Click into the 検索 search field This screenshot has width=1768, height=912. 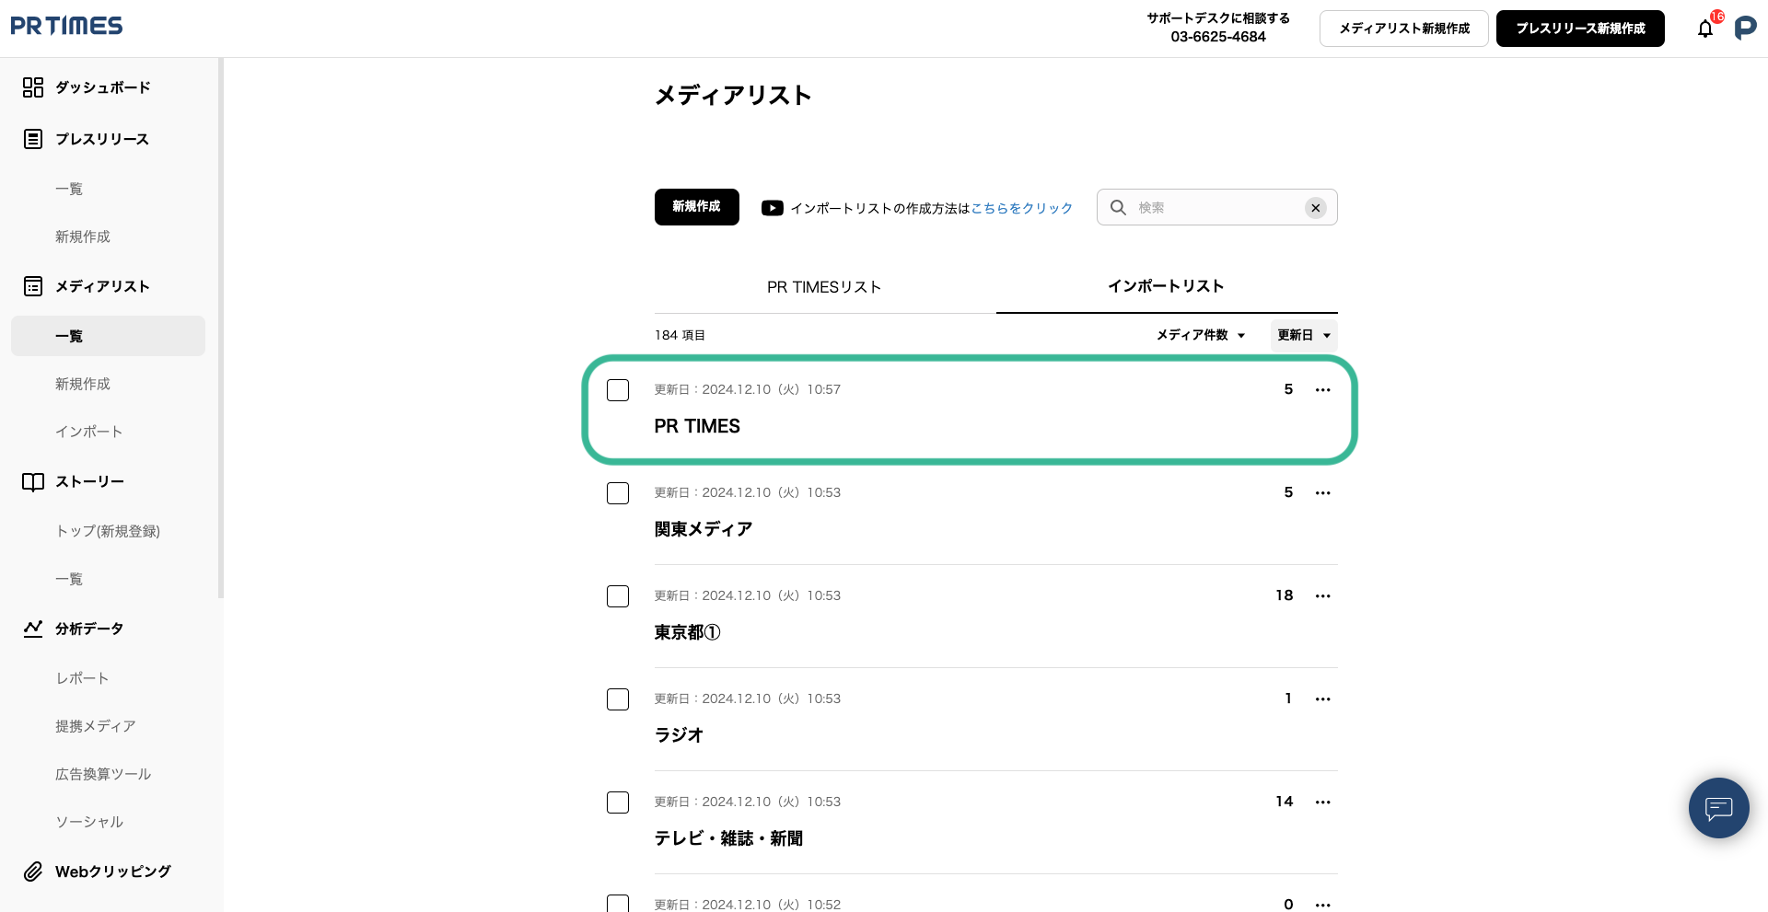[1215, 208]
